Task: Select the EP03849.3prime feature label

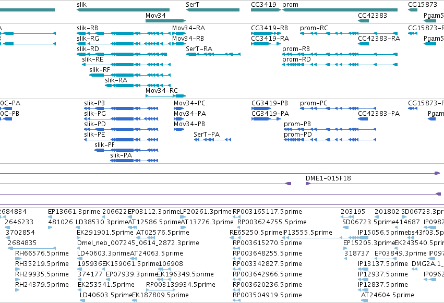Action: (x=400, y=253)
